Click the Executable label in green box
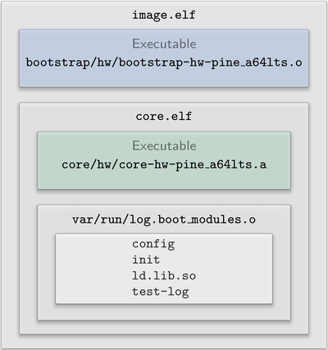Image resolution: width=328 pixels, height=350 pixels. pyautogui.click(x=164, y=145)
